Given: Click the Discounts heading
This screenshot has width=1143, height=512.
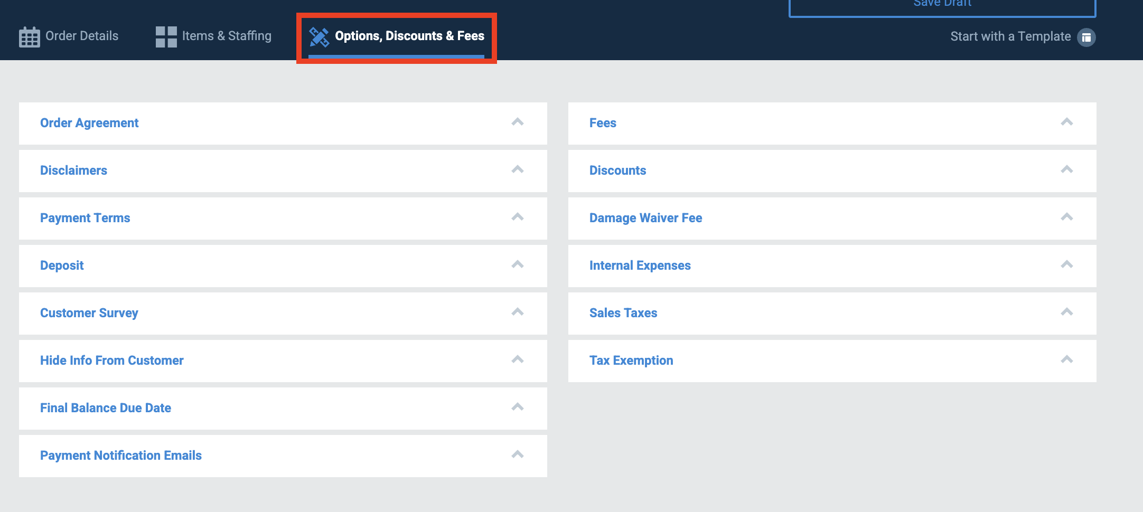Looking at the screenshot, I should 617,170.
